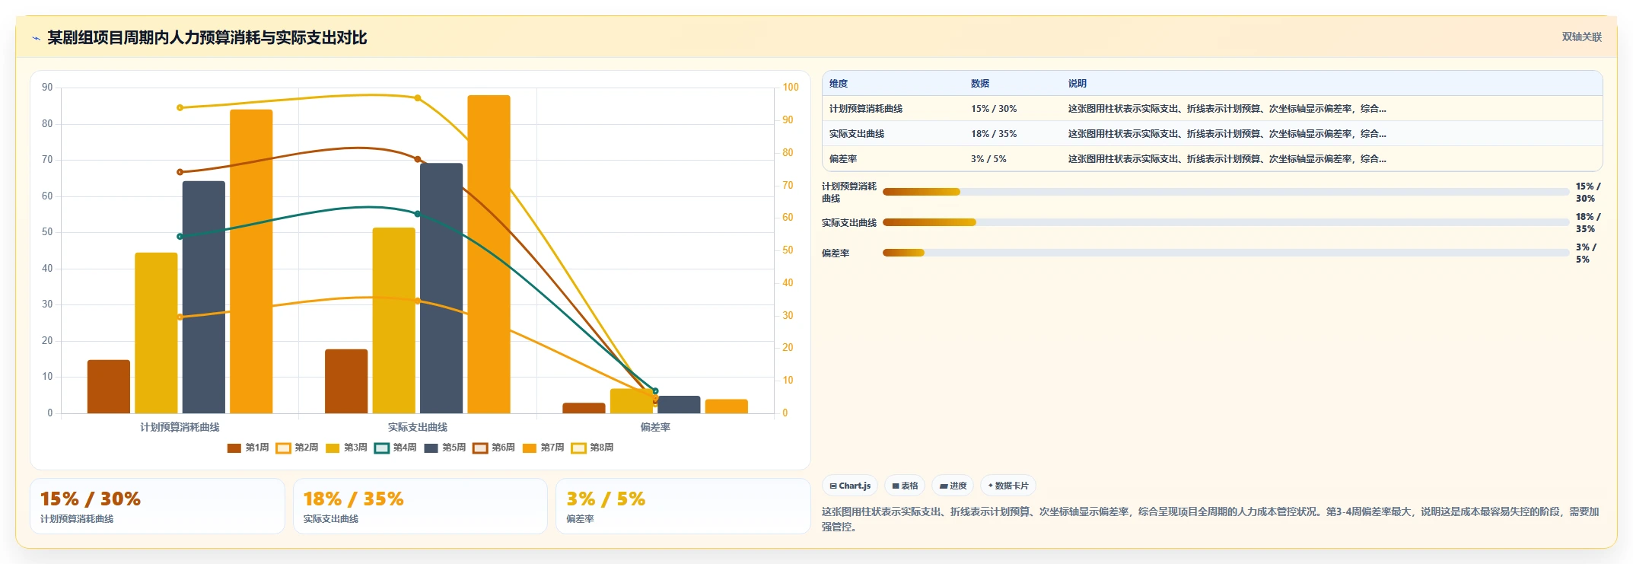The width and height of the screenshot is (1633, 564).
Task: Click the yellow bar in 实际支出曲线 group
Action: tap(394, 320)
